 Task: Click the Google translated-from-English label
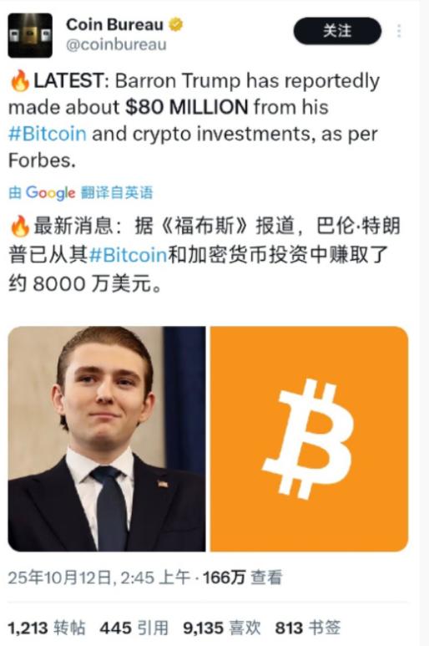[x=81, y=192]
